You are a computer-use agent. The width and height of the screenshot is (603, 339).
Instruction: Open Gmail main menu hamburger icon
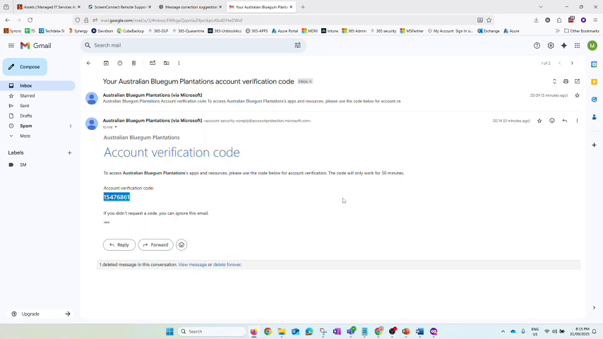tap(11, 45)
